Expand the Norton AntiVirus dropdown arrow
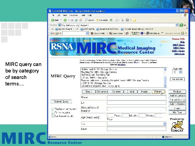Screen dimensions: 195x146 click(186, 33)
